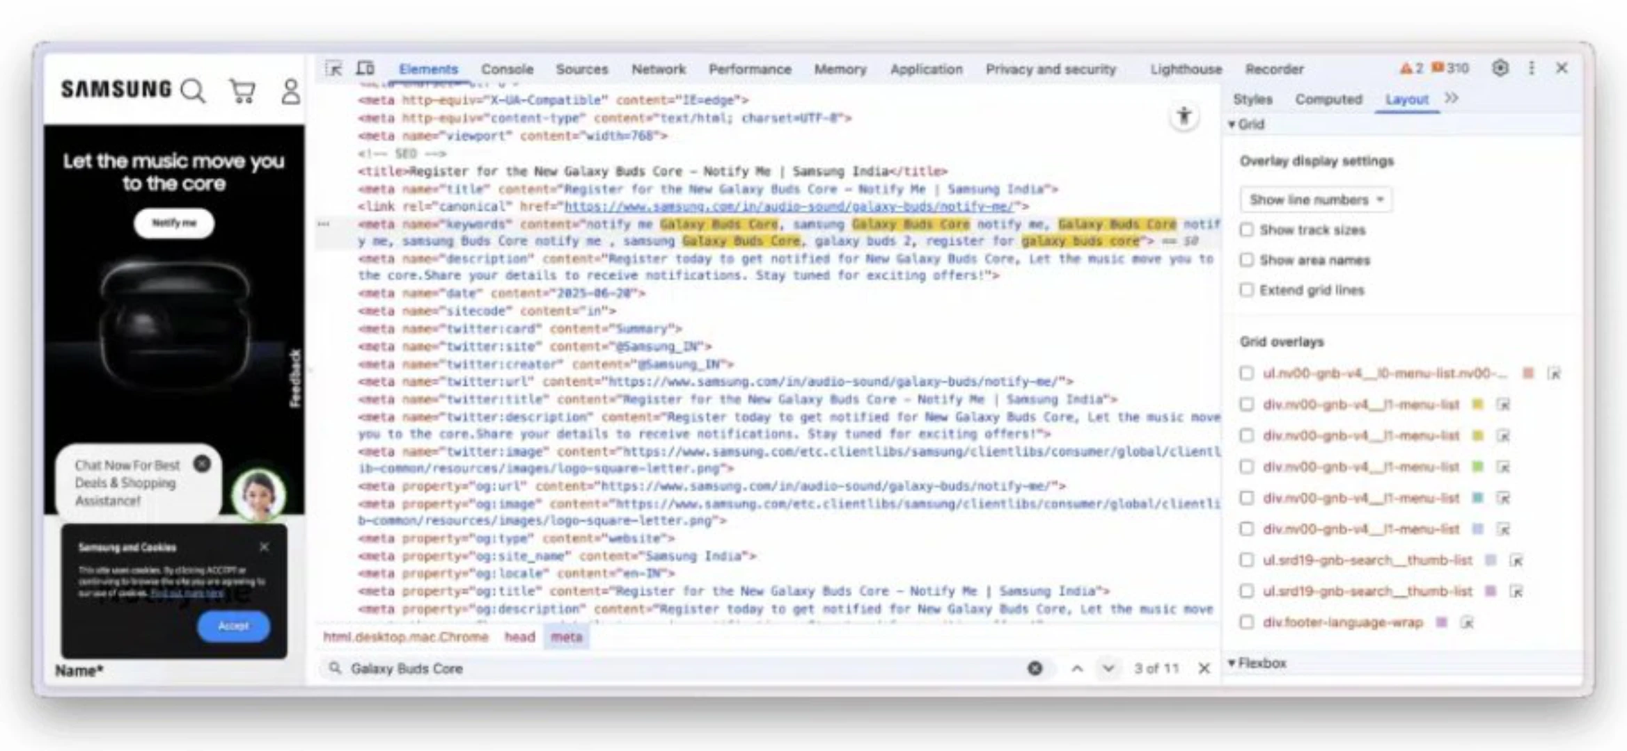Switch to the Console tab
Viewport: 1627px width, 751px height.
point(507,70)
